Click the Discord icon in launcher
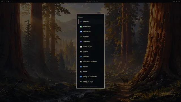The width and height of the screenshot is (181, 102). (81, 42)
